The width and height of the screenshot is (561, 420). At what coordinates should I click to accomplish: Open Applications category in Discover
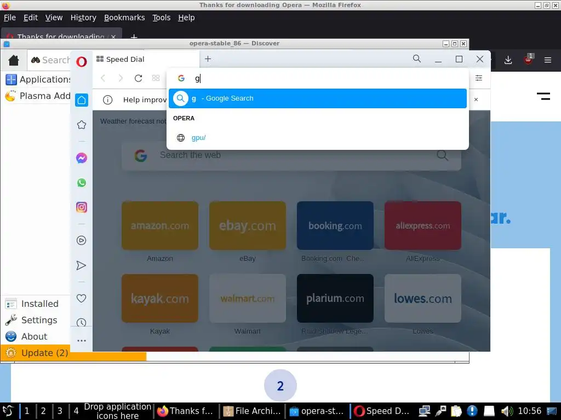38,80
